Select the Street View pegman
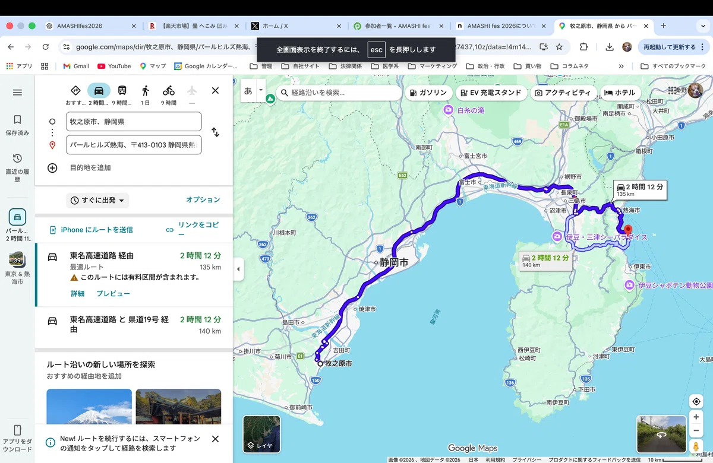This screenshot has height=463, width=713. point(696,446)
